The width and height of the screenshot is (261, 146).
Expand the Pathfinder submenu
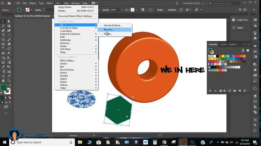click(76, 40)
